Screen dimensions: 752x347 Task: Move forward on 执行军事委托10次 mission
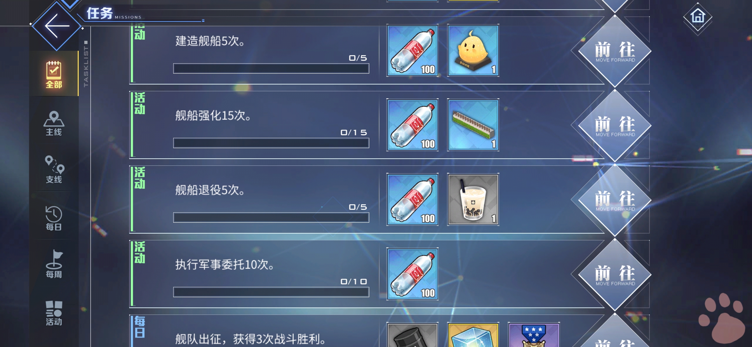(614, 275)
